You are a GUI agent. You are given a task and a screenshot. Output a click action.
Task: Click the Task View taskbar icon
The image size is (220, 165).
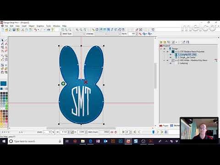(x=67, y=141)
